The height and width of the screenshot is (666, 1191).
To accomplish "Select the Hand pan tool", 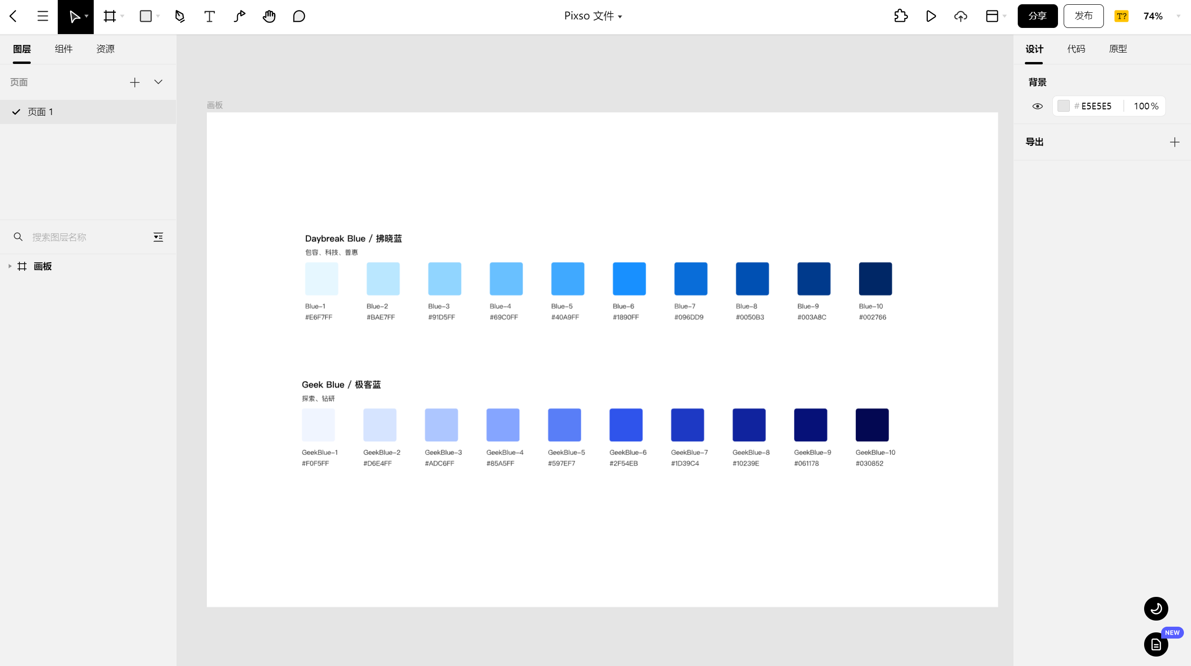I will coord(269,16).
